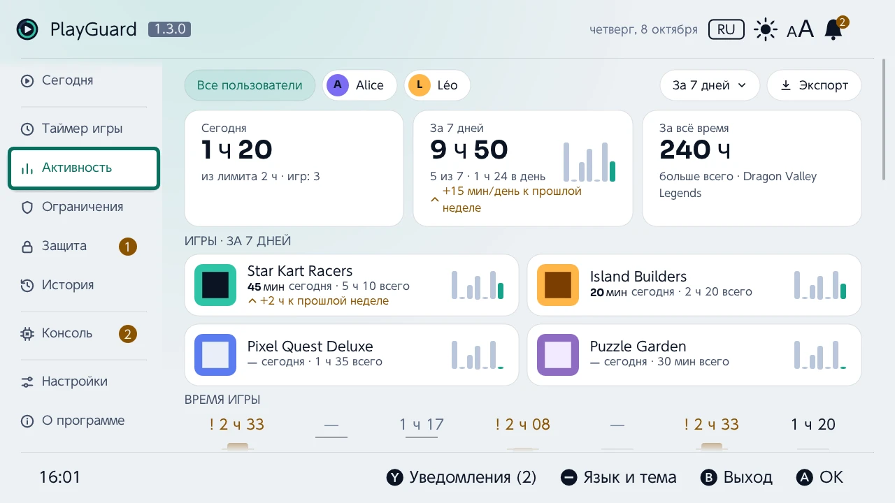Open the За 7 дней period dropdown
This screenshot has width=895, height=503.
pos(710,85)
